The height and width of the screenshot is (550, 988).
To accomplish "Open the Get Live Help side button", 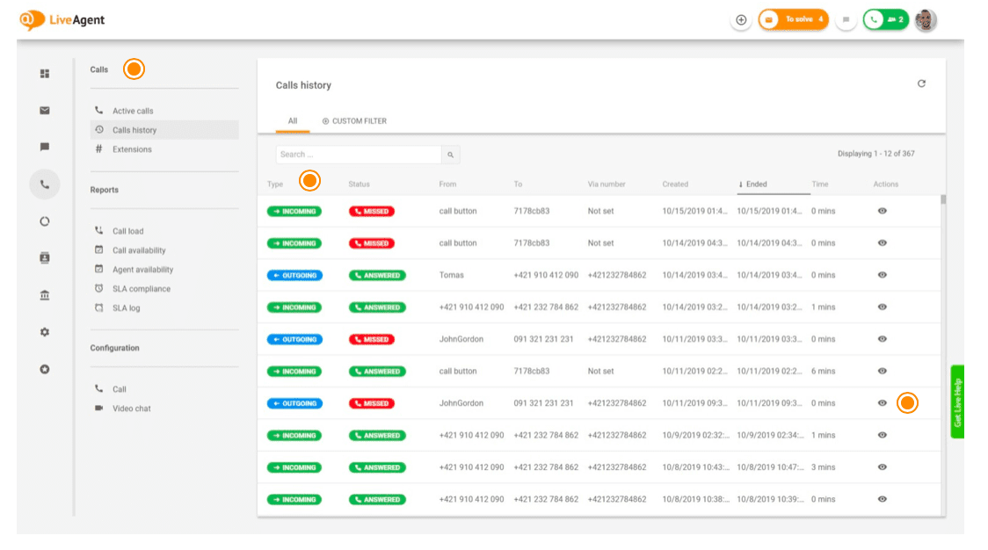I will click(957, 402).
